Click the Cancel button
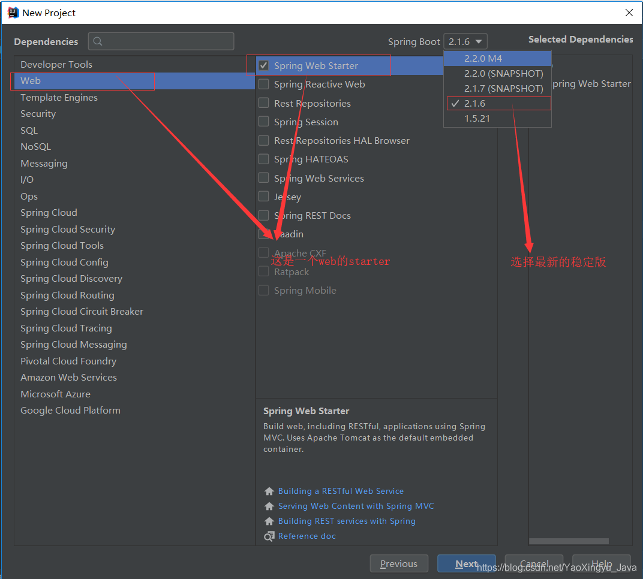 pos(534,564)
